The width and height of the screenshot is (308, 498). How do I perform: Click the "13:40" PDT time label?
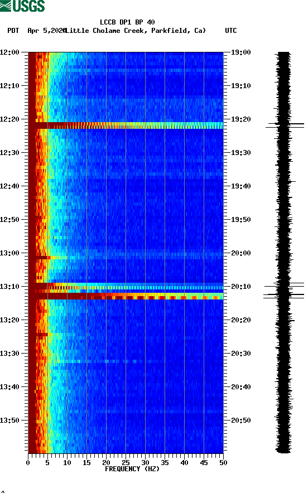tap(10, 387)
